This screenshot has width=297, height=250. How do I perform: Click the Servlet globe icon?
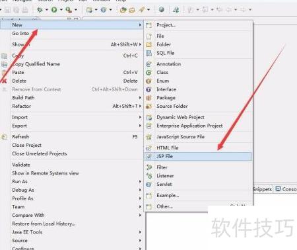coord(149,185)
